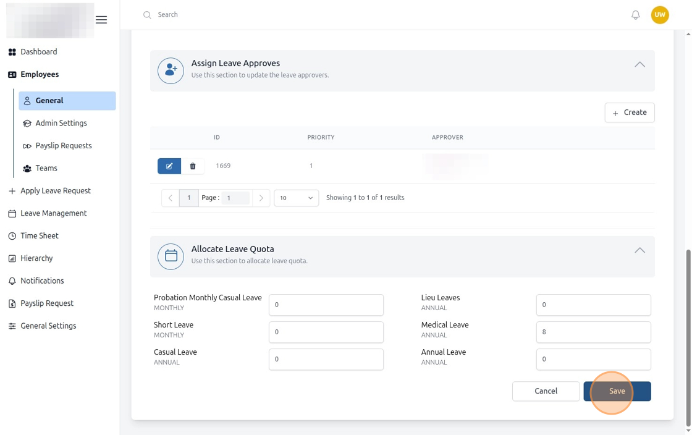Open the notification bell icon
The height and width of the screenshot is (435, 692).
point(636,15)
